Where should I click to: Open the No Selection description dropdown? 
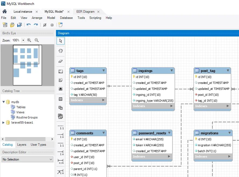tap(27, 159)
